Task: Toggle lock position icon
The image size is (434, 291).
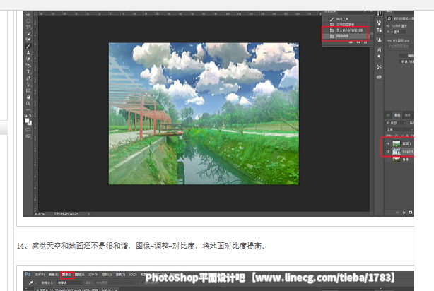Action: point(407,136)
